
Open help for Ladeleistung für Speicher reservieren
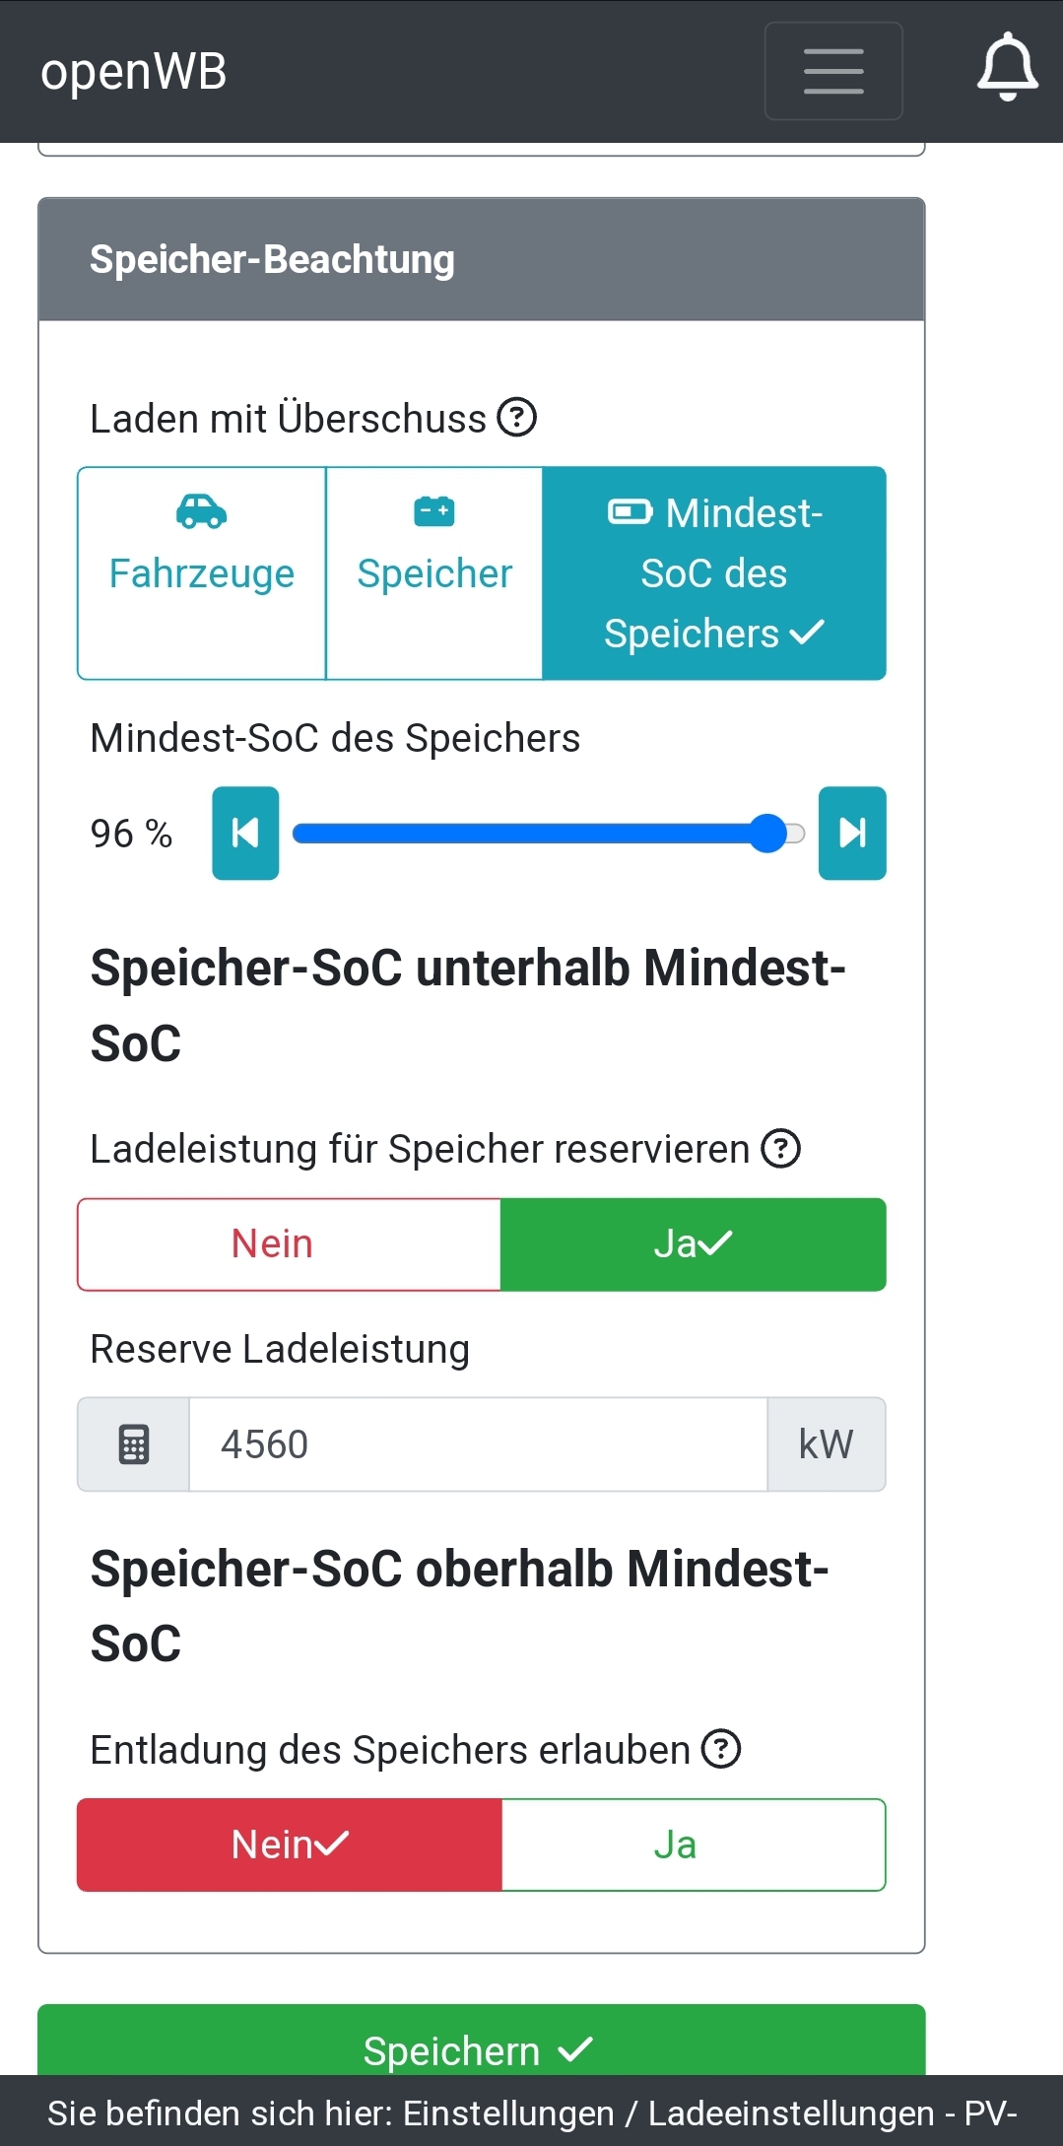[x=781, y=1148]
